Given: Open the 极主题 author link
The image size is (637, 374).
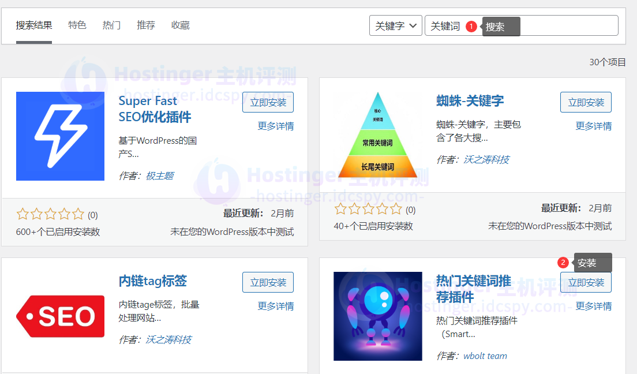Looking at the screenshot, I should 160,175.
